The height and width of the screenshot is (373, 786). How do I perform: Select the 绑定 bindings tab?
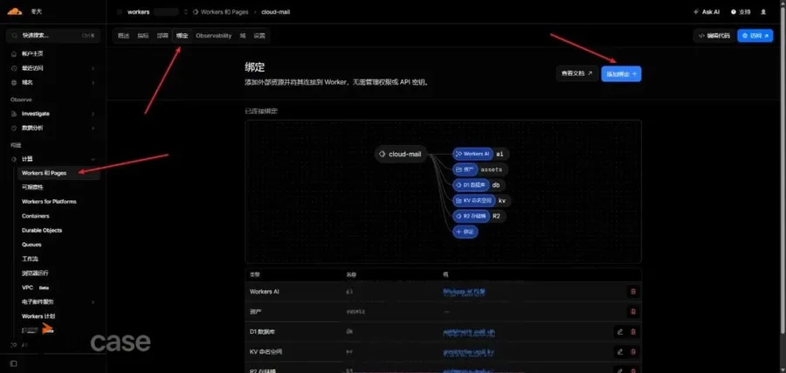(x=182, y=36)
